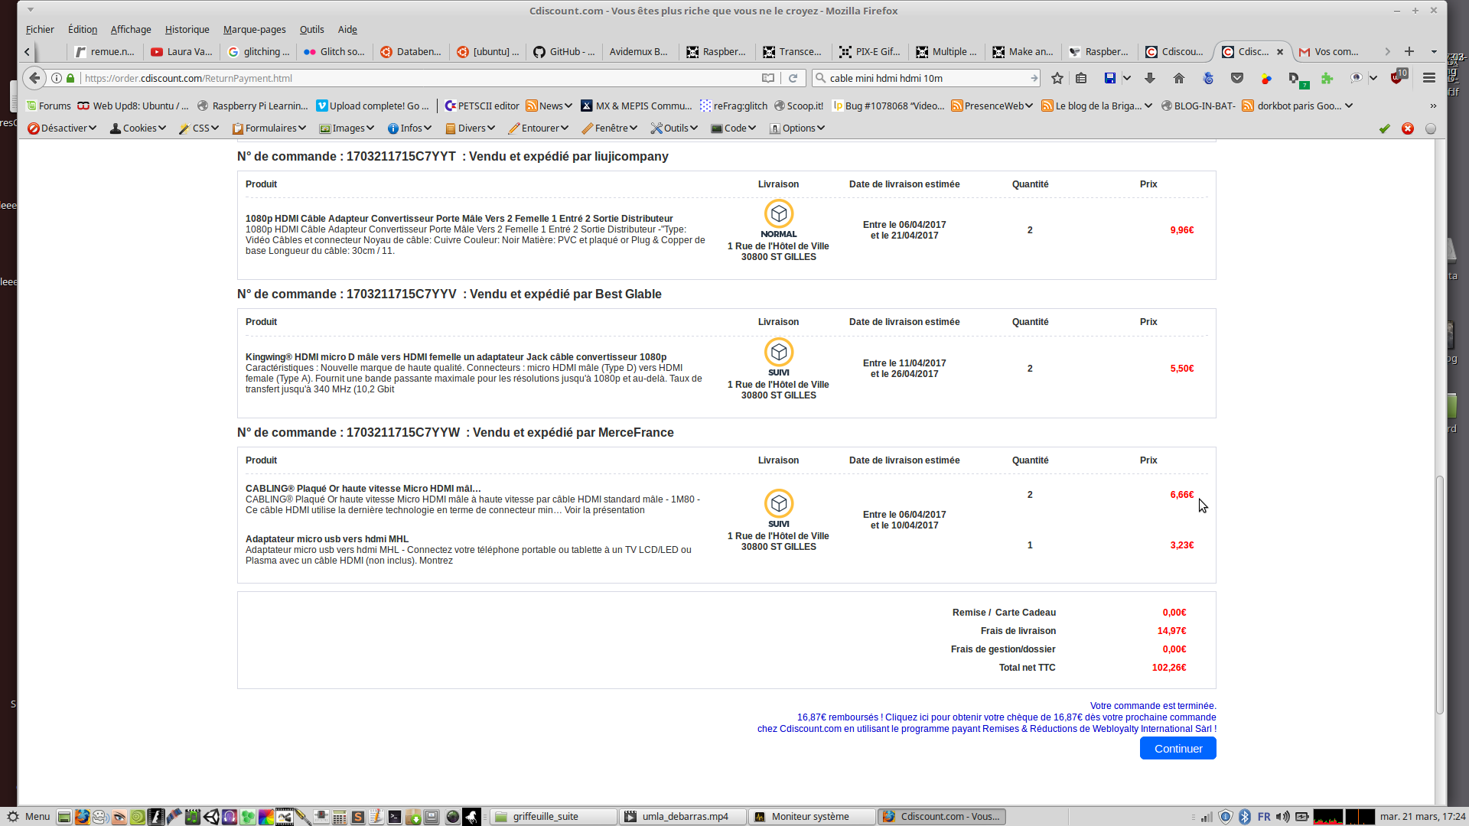Reload the page with refresh icon
Viewport: 1469px width, 826px height.
point(793,78)
